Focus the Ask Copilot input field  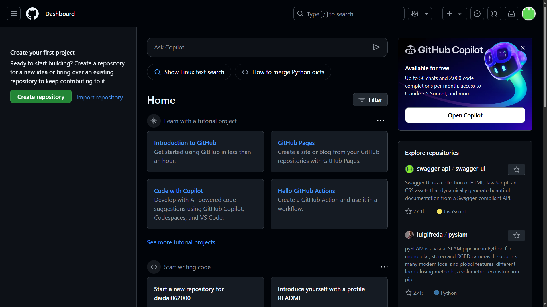pyautogui.click(x=267, y=47)
